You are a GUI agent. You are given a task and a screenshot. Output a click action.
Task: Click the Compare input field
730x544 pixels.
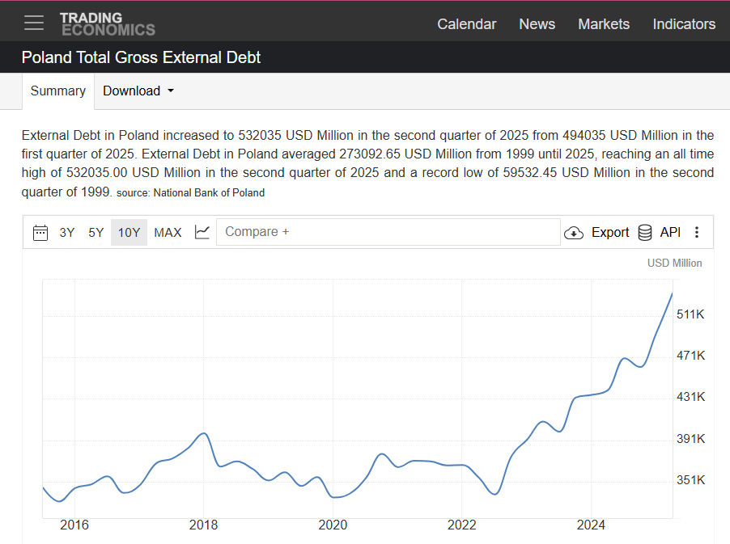tap(388, 232)
